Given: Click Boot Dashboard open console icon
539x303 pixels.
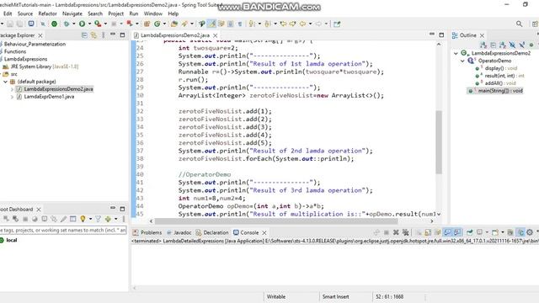Looking at the screenshot, I should point(45,219).
